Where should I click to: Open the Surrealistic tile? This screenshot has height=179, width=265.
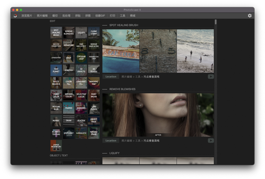tap(81, 133)
